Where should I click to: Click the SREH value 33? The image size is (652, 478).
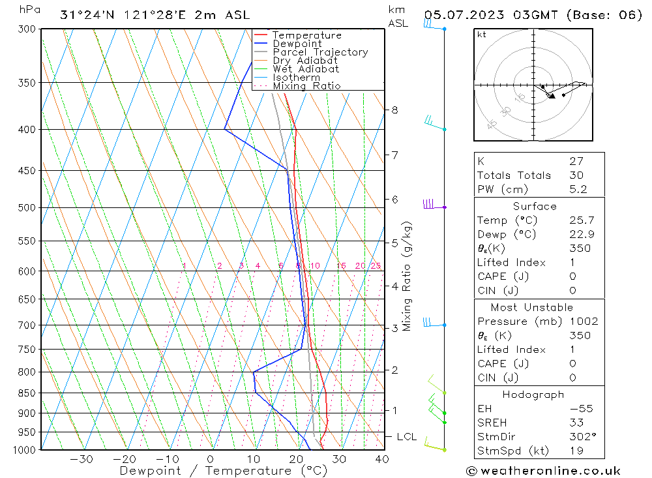click(576, 423)
